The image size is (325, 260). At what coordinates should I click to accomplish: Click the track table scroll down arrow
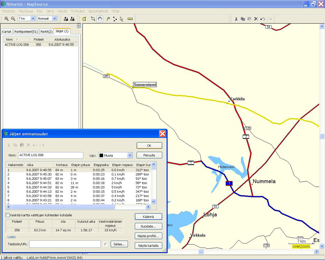click(x=154, y=201)
